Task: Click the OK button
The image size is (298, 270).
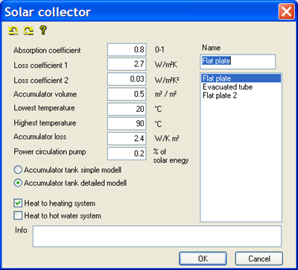Action: [203, 259]
